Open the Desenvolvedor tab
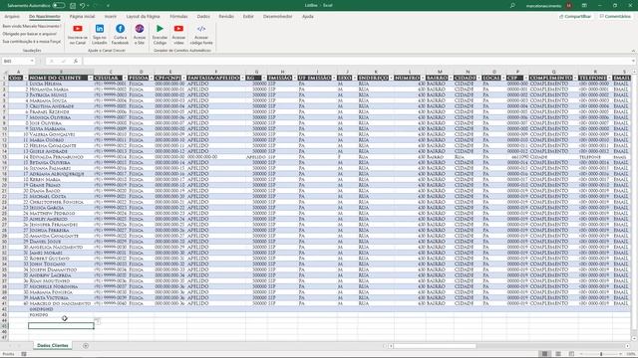Viewport: 638px width, 358px height. pos(277,16)
